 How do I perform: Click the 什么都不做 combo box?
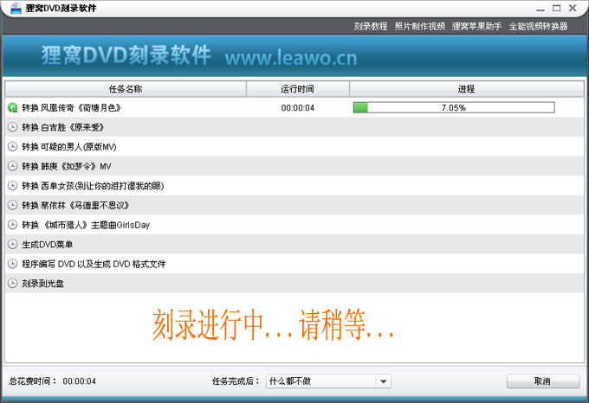(x=328, y=381)
